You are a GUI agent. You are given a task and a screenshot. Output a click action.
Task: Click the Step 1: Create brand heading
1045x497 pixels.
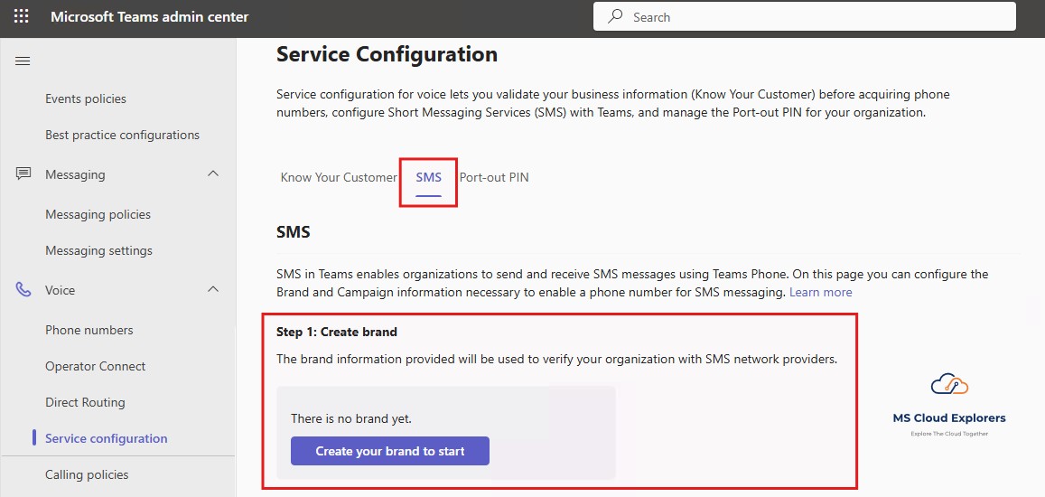[337, 332]
